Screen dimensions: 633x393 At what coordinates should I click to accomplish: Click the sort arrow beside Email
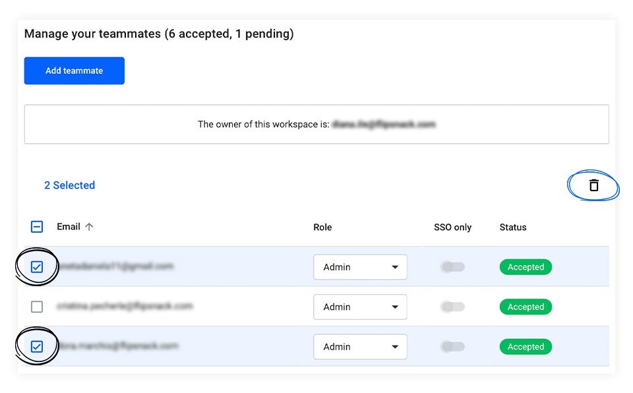click(89, 227)
